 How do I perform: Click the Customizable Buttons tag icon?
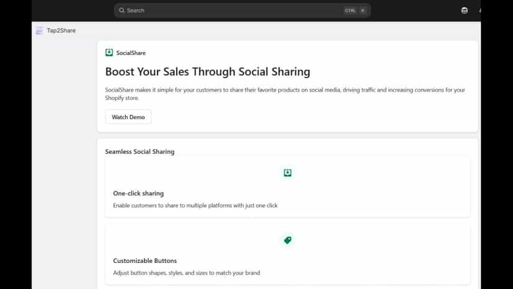point(287,240)
